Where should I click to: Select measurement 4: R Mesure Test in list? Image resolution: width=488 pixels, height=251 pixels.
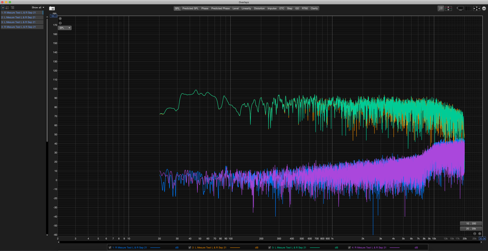[22, 27]
